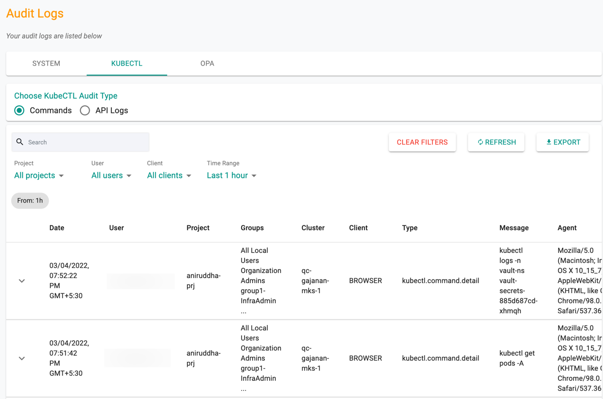Click the 'kubectl get pods -A' message cell

pyautogui.click(x=517, y=358)
